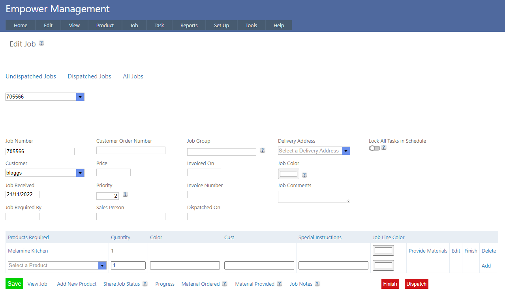Toggle Lock All Tasks in Schedule switch
The image size is (505, 303).
tap(374, 148)
